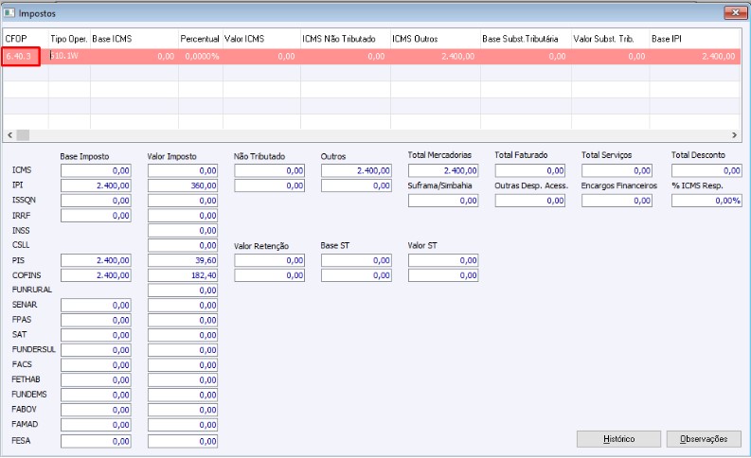Click the Base Subst.Tributária column header
The image size is (751, 458).
tap(526, 39)
